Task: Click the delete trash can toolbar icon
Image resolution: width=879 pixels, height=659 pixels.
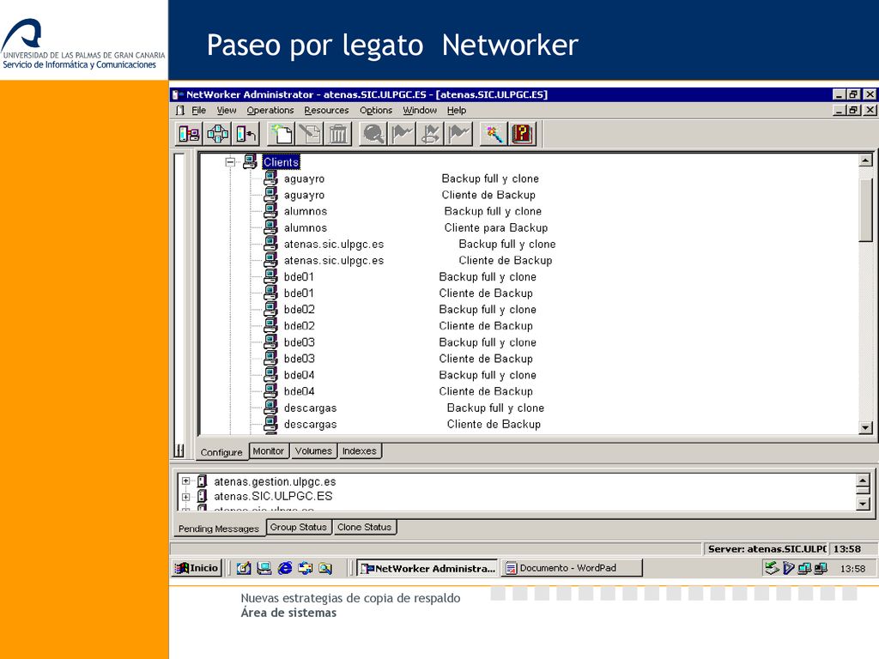Action: coord(338,134)
